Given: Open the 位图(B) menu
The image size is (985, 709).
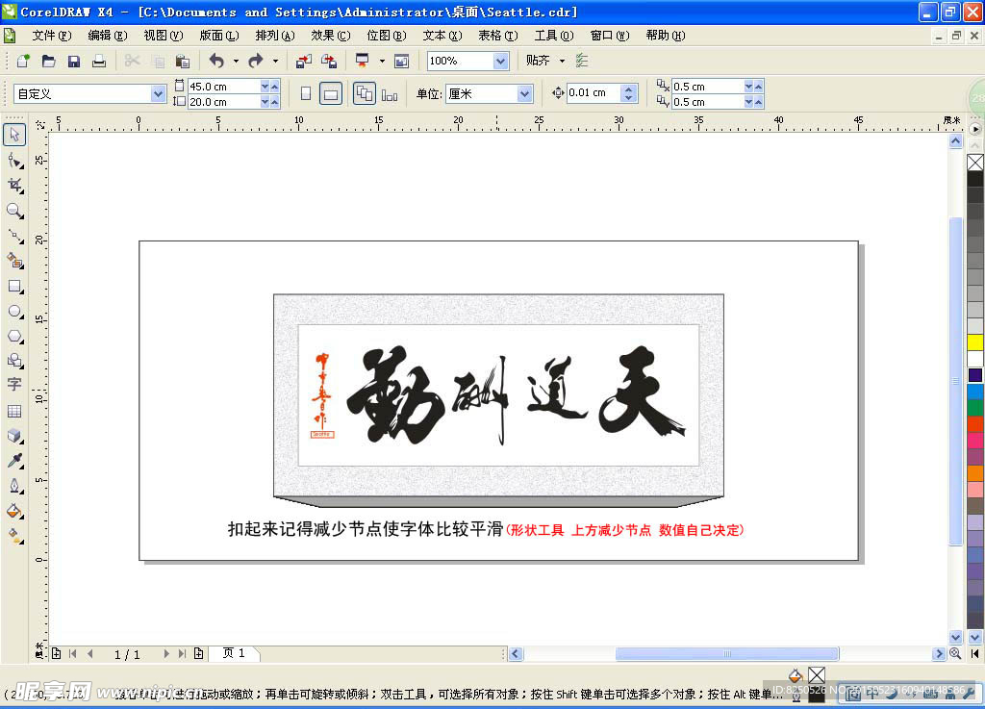Looking at the screenshot, I should [387, 36].
